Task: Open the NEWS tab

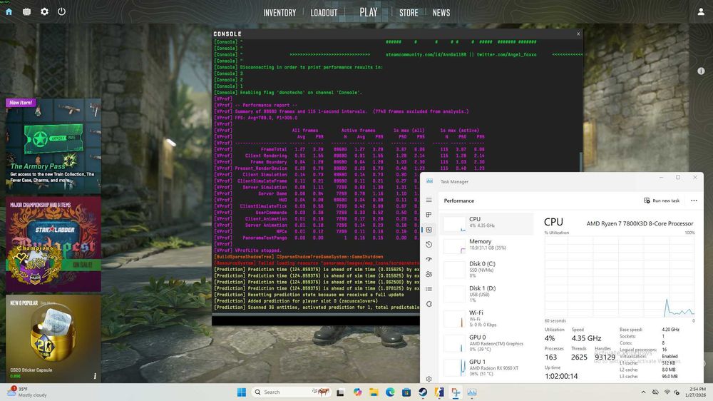Action: tap(441, 13)
